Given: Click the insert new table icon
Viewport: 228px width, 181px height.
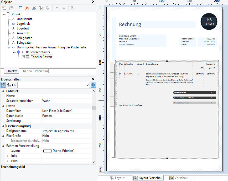Looking at the screenshot, I should (x=4, y=8).
